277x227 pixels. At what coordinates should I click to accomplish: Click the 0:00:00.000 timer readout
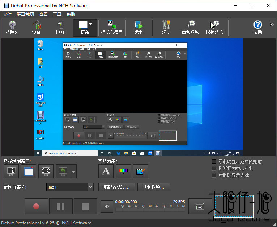126,202
